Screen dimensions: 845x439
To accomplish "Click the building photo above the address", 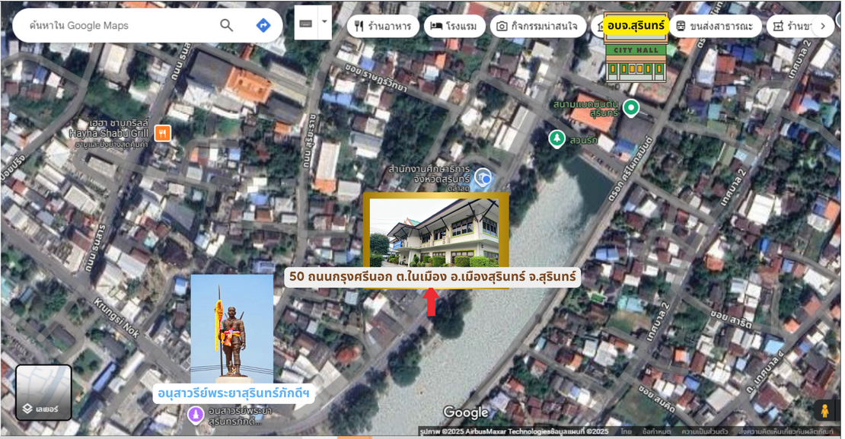I will 435,232.
